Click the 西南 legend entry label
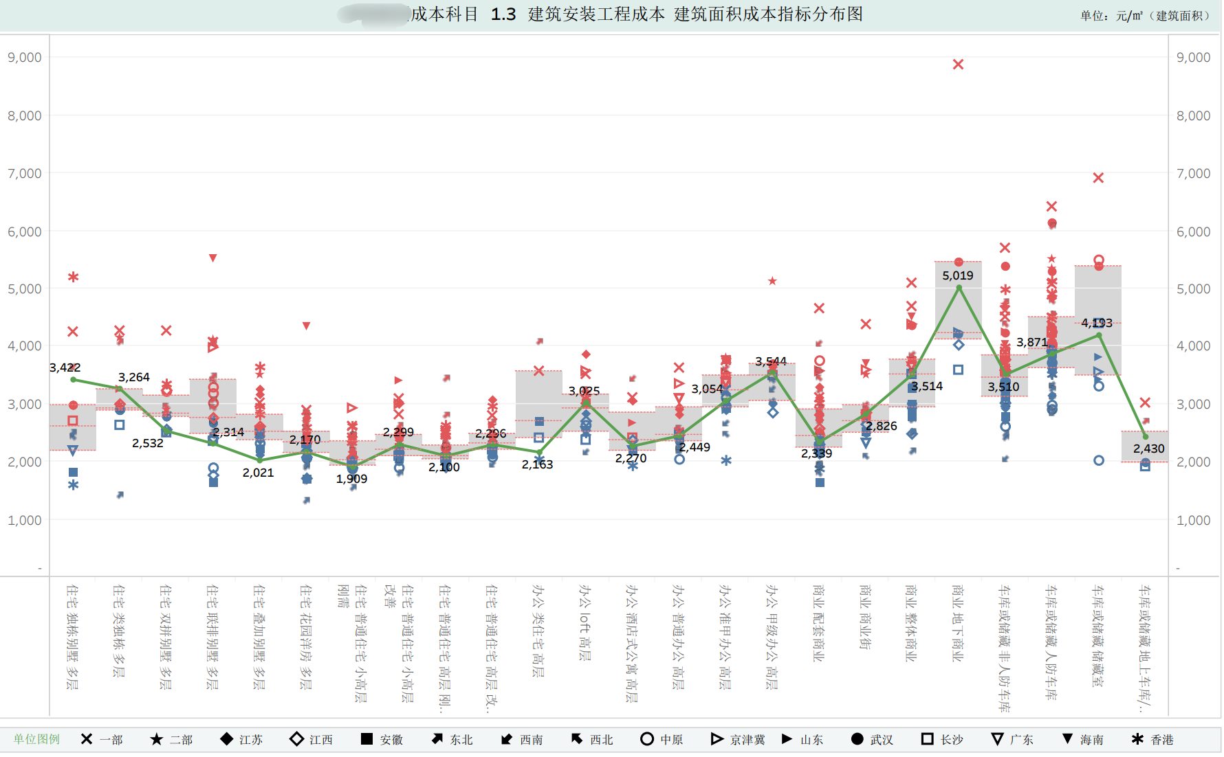The width and height of the screenshot is (1224, 757). pos(531,740)
